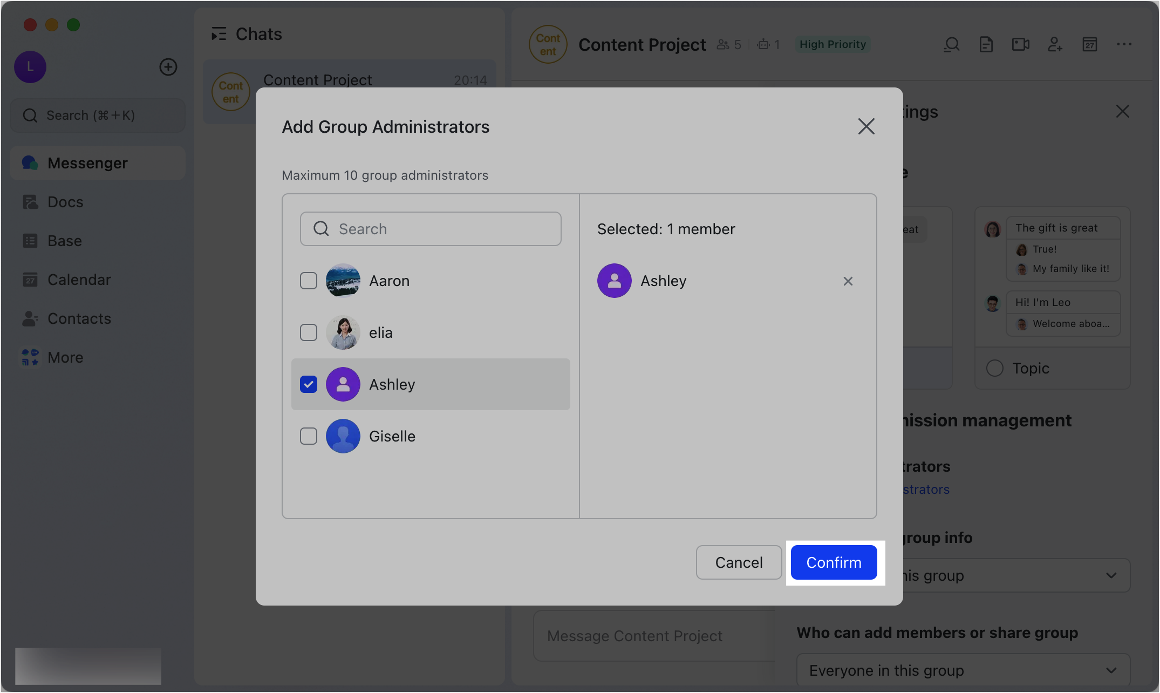The image size is (1160, 693).
Task: Click the Cancel button
Action: tap(739, 562)
